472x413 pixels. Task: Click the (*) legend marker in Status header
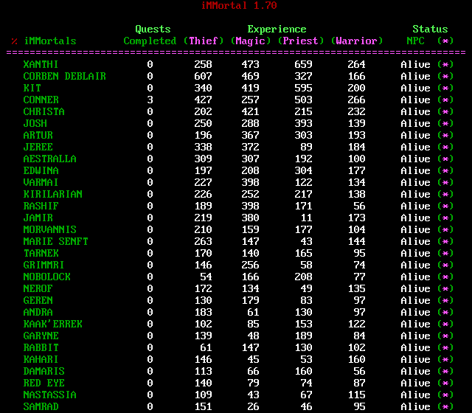point(445,41)
